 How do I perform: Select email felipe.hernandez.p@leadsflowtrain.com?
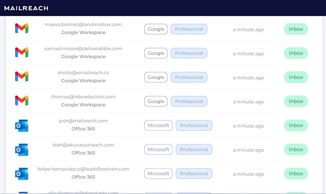click(x=83, y=169)
